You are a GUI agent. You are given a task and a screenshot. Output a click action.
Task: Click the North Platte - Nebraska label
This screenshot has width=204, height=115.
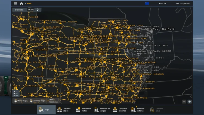(66, 37)
